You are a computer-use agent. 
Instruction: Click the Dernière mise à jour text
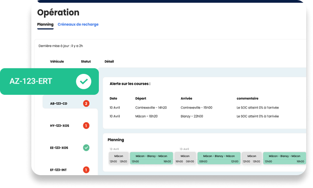(61, 46)
